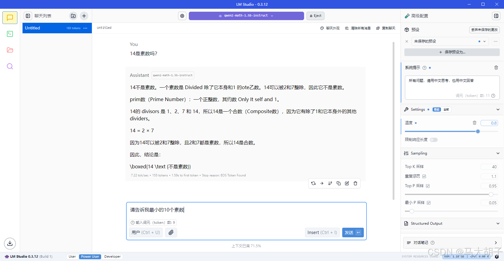The image size is (504, 261).
Task: Send the message
Action: [353, 232]
